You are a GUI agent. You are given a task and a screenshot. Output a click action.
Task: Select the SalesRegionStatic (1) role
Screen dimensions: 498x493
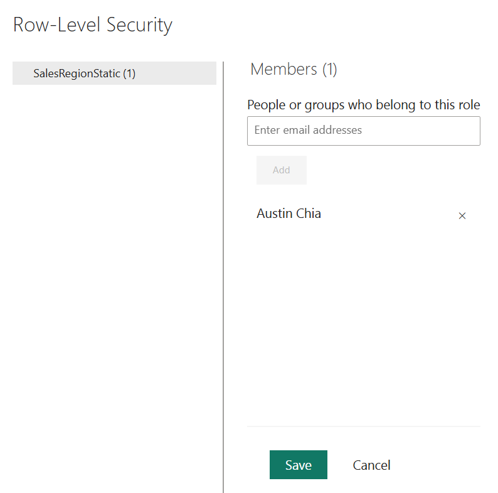pyautogui.click(x=114, y=73)
